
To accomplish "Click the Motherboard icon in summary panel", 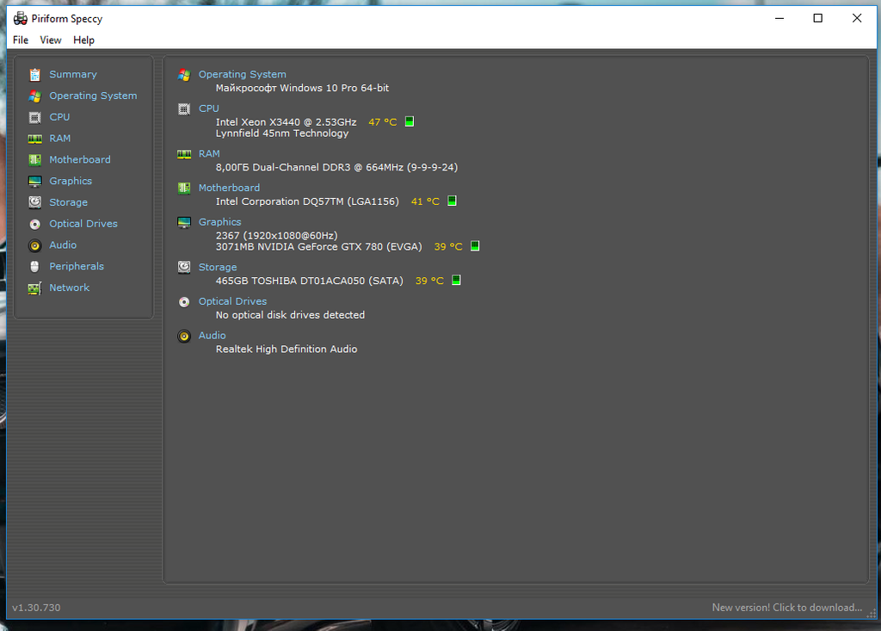I will (x=184, y=188).
